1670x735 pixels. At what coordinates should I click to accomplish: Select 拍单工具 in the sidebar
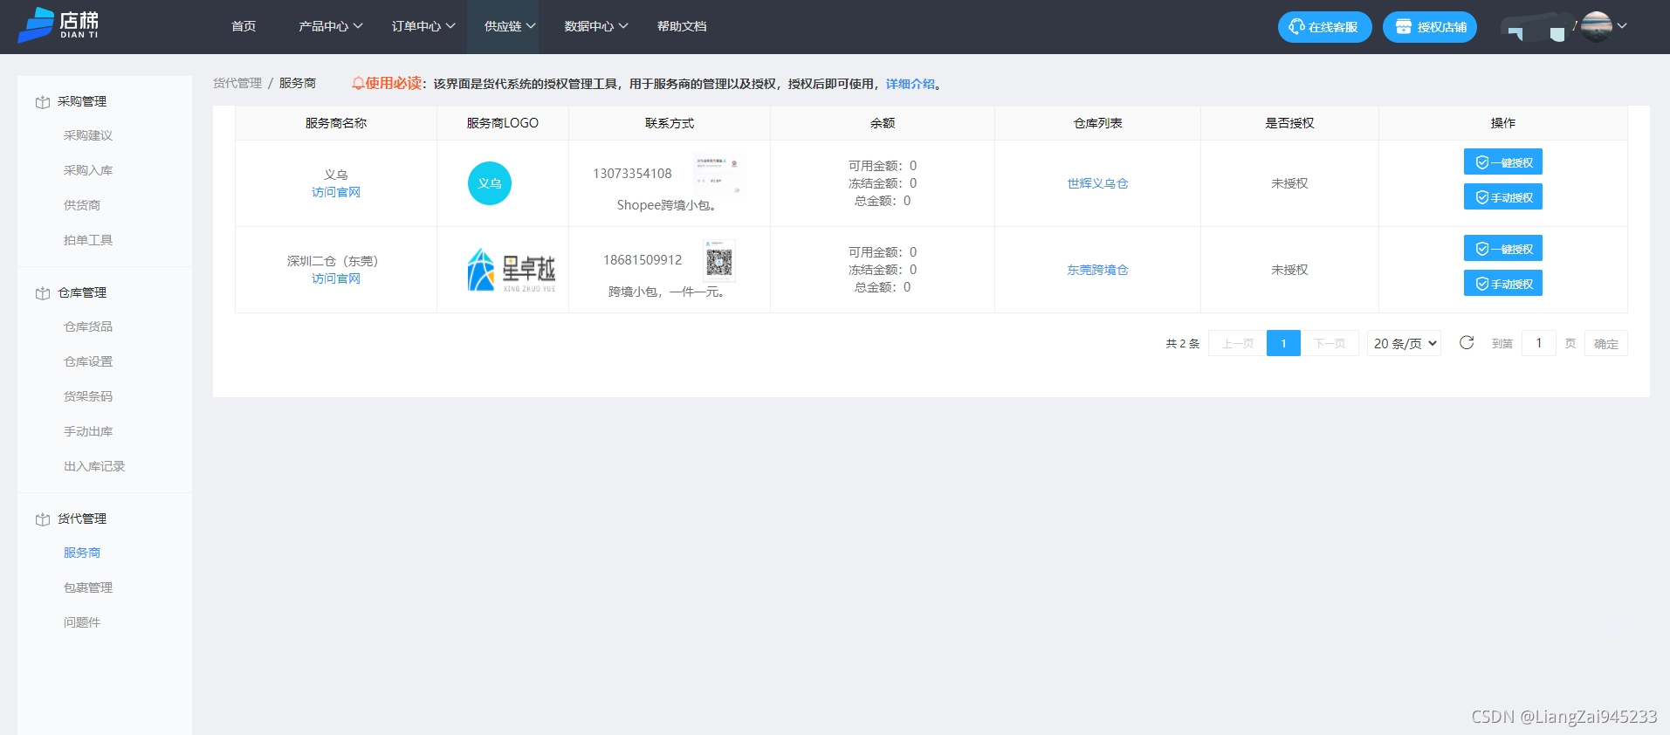[88, 240]
